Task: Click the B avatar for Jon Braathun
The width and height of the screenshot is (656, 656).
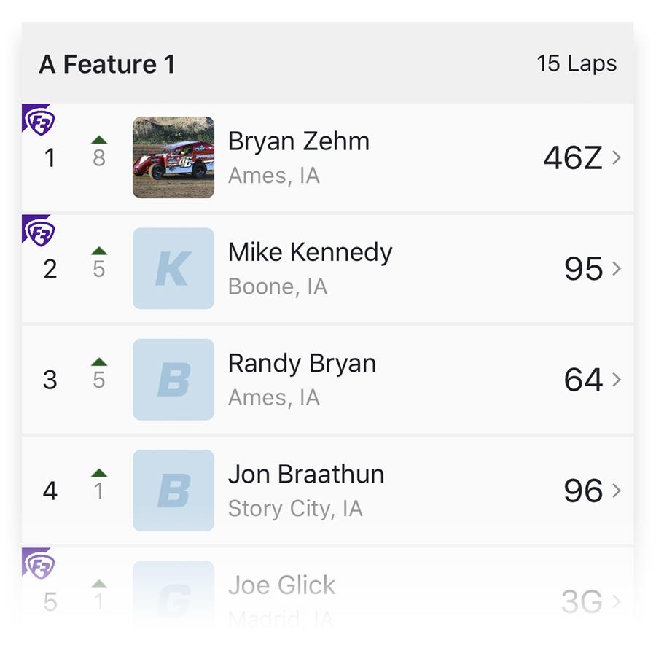Action: [173, 491]
